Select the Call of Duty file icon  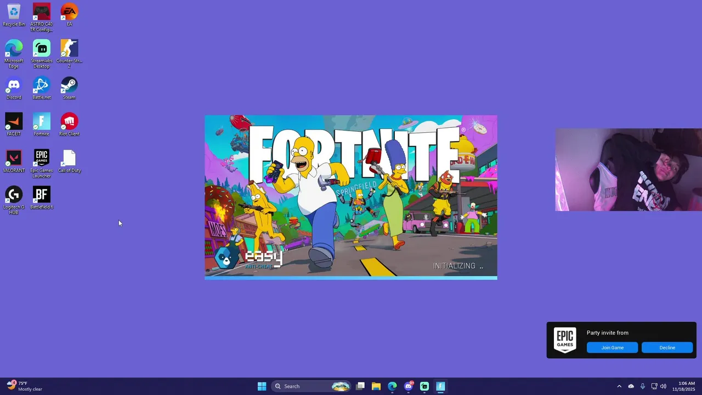[69, 161]
